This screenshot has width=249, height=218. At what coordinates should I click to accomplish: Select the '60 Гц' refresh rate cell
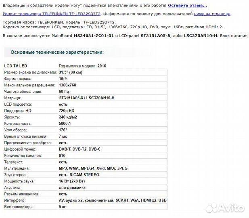pyautogui.click(x=65, y=92)
